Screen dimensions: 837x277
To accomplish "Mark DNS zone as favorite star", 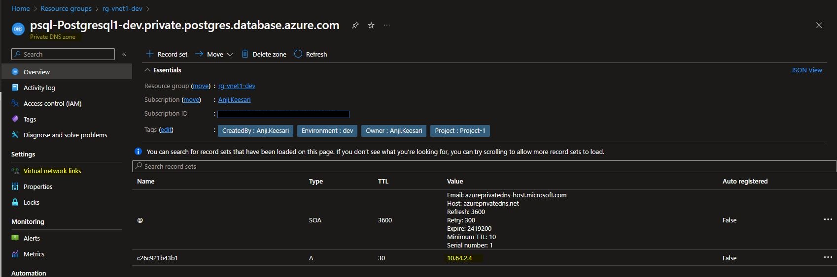I will [371, 25].
